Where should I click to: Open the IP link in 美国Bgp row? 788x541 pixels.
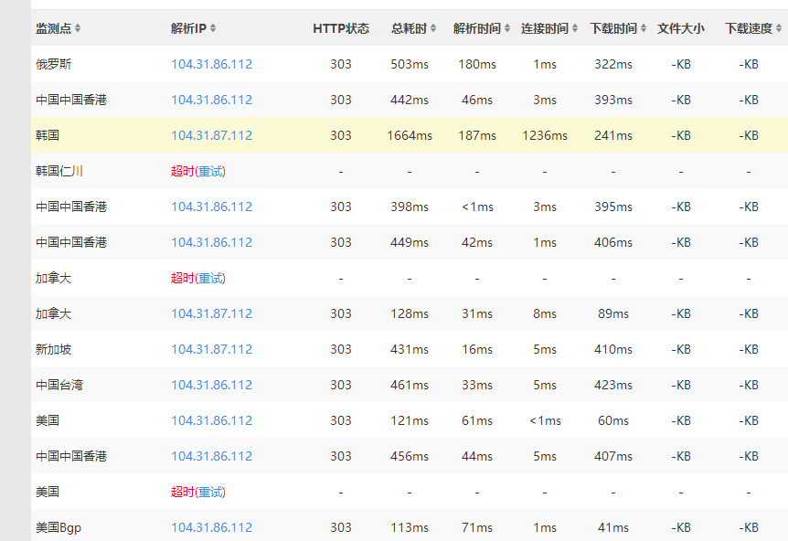[x=211, y=527]
